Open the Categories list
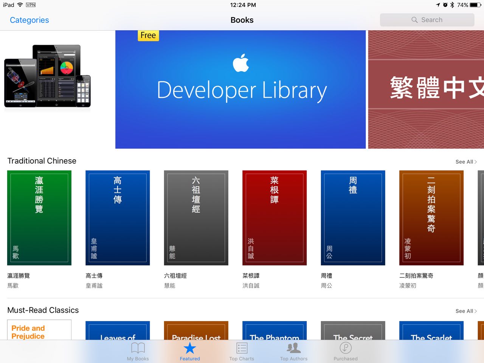The height and width of the screenshot is (363, 484). tap(29, 20)
